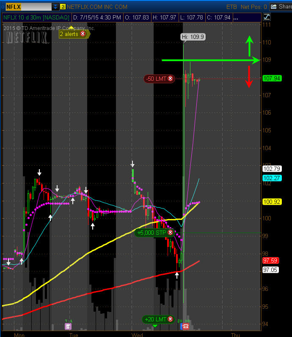This screenshot has height=337, width=292.
Task: Click the yellow number 2 symbol-link icon
Action: coord(63,7)
